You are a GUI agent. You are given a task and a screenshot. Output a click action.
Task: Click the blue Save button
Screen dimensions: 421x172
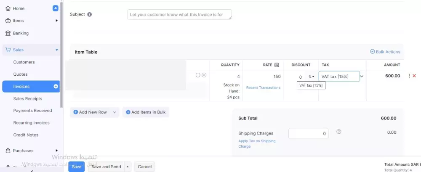click(76, 167)
